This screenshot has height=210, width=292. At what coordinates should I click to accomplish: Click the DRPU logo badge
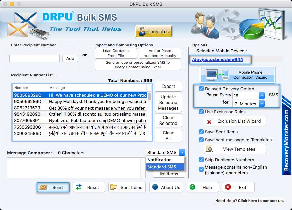click(x=57, y=17)
